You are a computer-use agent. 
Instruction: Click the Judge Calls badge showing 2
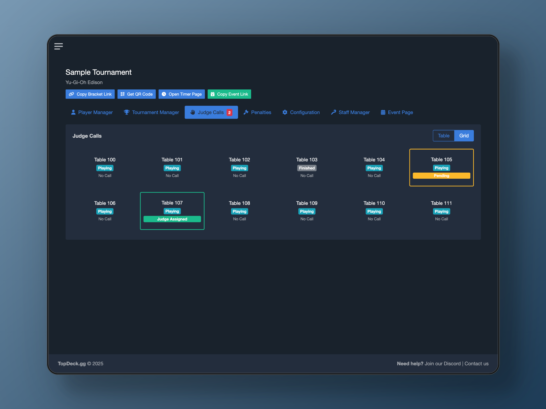pyautogui.click(x=229, y=113)
